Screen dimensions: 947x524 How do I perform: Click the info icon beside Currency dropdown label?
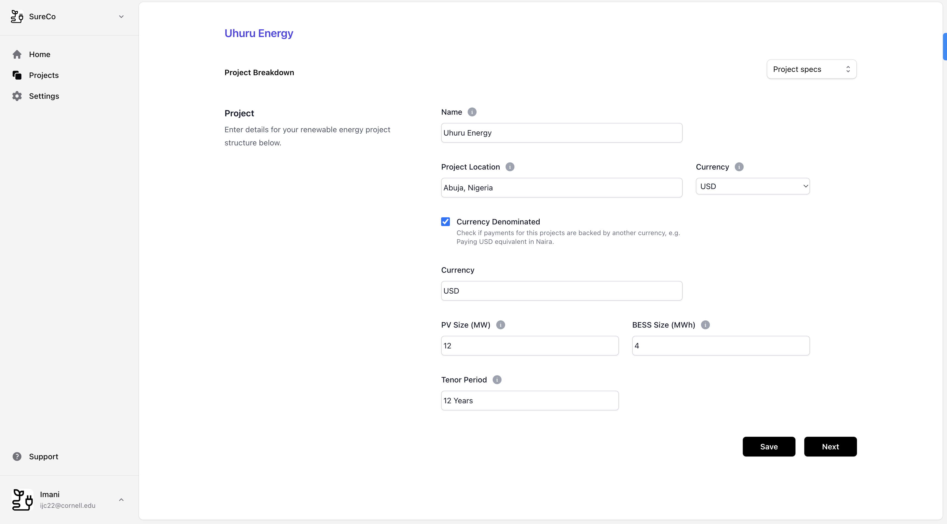pyautogui.click(x=739, y=167)
